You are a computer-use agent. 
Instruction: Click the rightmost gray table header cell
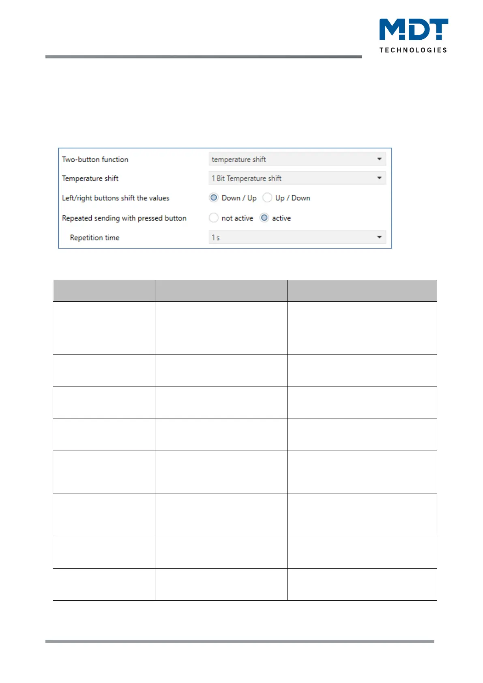pyautogui.click(x=362, y=291)
